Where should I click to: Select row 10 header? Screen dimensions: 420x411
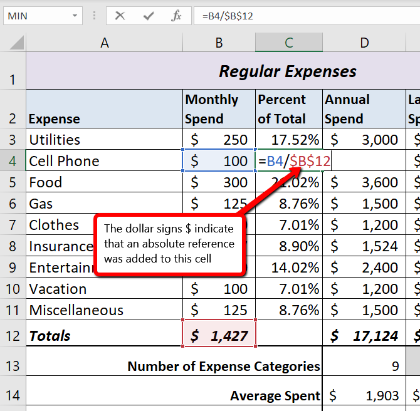[x=13, y=288]
